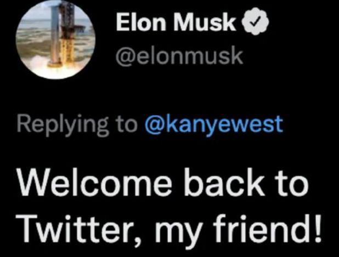
Task: Open the Elon Musk display name
Action: pyautogui.click(x=176, y=22)
